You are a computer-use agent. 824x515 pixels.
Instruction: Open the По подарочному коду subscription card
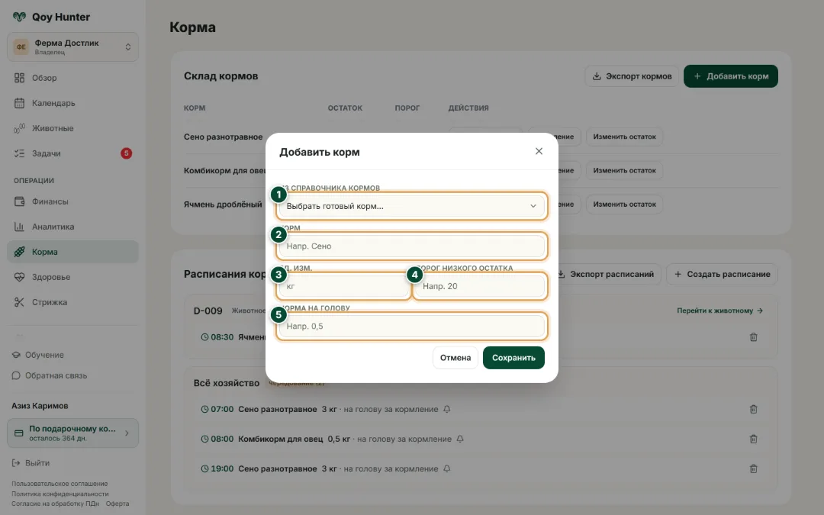[x=72, y=433]
